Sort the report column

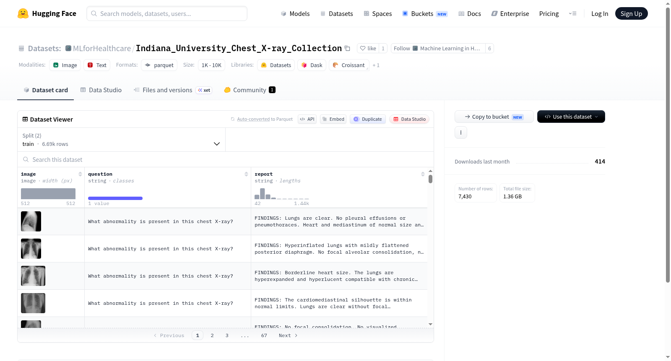(423, 174)
